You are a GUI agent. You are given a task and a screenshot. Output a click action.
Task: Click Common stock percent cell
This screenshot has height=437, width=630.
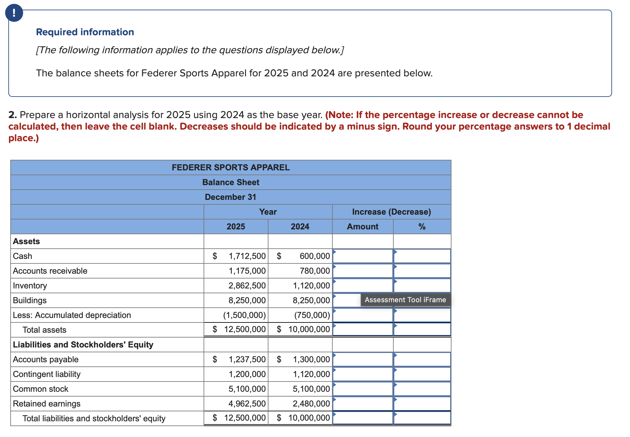pos(422,389)
